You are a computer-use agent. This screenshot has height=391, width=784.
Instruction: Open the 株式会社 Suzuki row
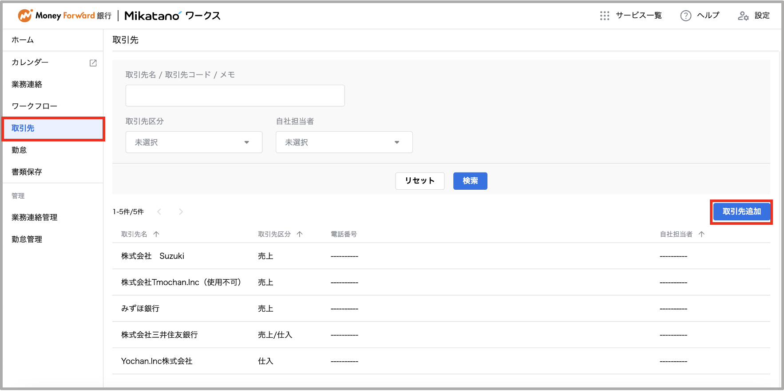coord(441,256)
